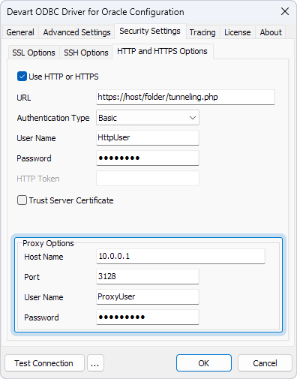This screenshot has height=379, width=297.
Task: Close the Oracle Configuration dialog
Action: click(285, 11)
